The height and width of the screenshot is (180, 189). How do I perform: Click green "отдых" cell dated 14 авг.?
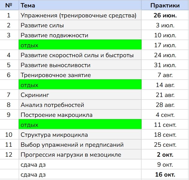click(x=80, y=85)
